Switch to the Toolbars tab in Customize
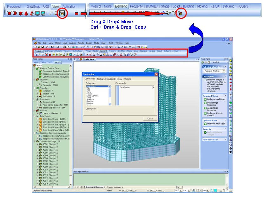 [x=101, y=79]
